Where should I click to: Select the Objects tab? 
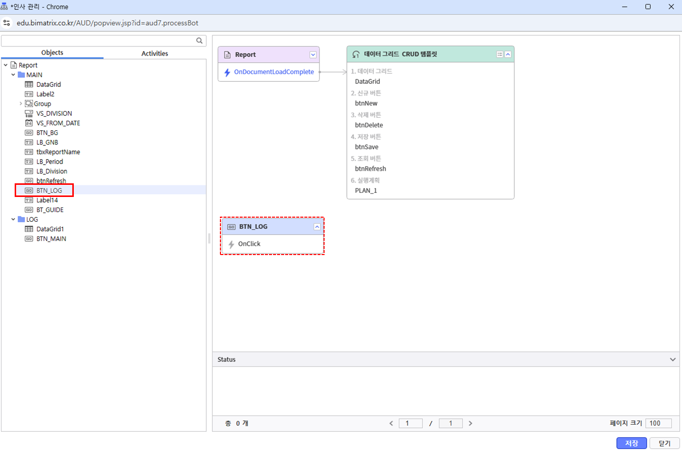pyautogui.click(x=52, y=53)
